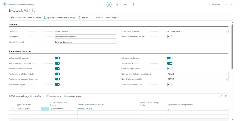Click Moins d'options
This screenshot has width=242, height=121.
pos(113,18)
